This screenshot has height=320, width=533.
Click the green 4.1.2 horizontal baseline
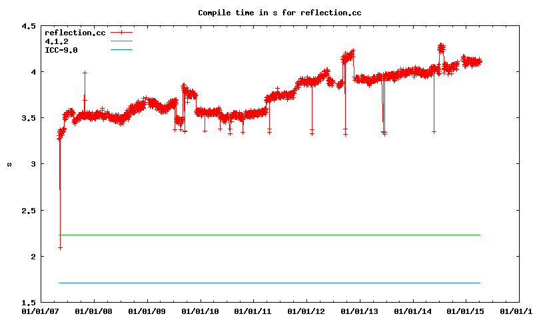(x=266, y=235)
